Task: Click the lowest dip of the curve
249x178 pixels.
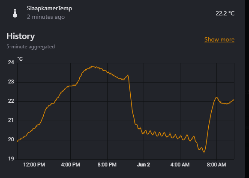Action: point(204,152)
